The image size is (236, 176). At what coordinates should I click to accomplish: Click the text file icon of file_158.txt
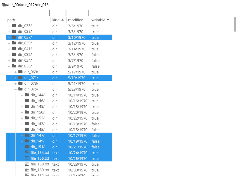point(27,164)
